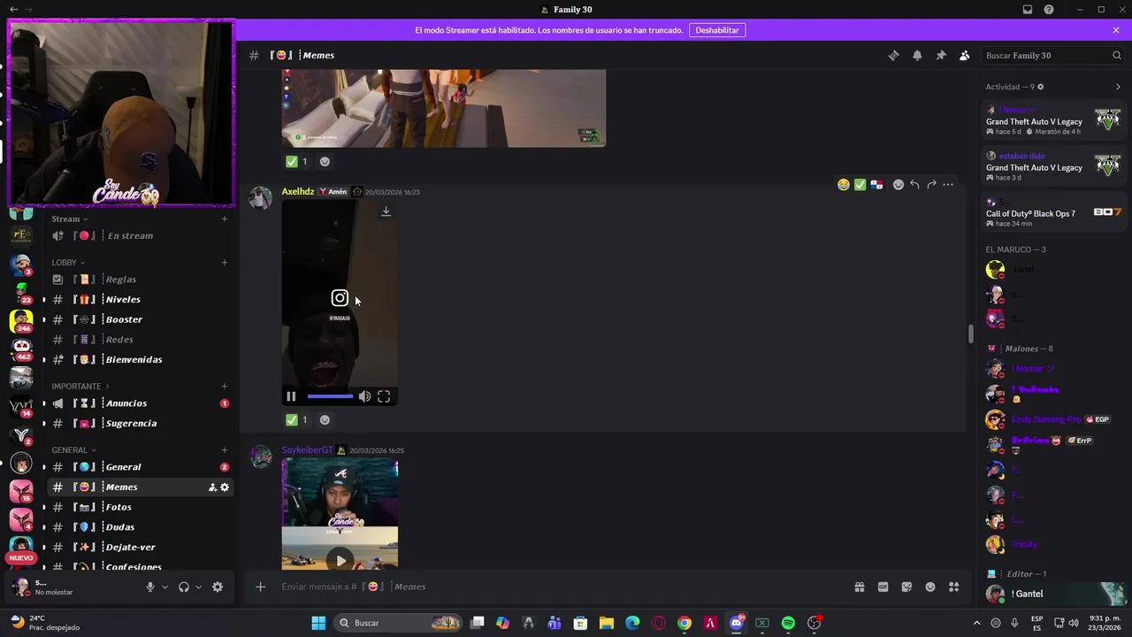Forward the Axelhdz message
The height and width of the screenshot is (637, 1132).
pyautogui.click(x=931, y=185)
